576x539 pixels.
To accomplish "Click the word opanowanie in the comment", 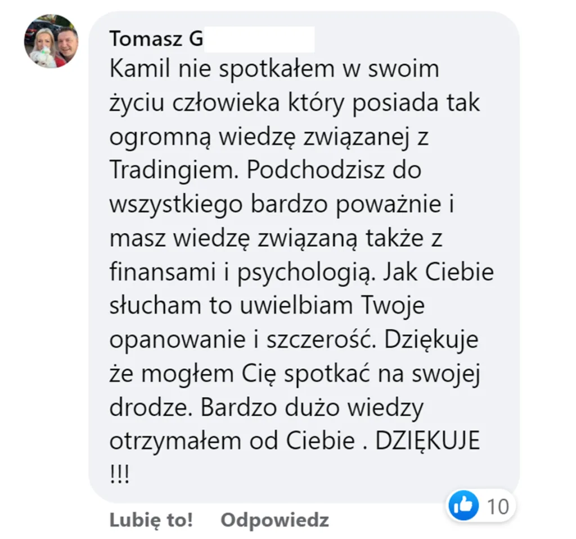I will pos(177,341).
